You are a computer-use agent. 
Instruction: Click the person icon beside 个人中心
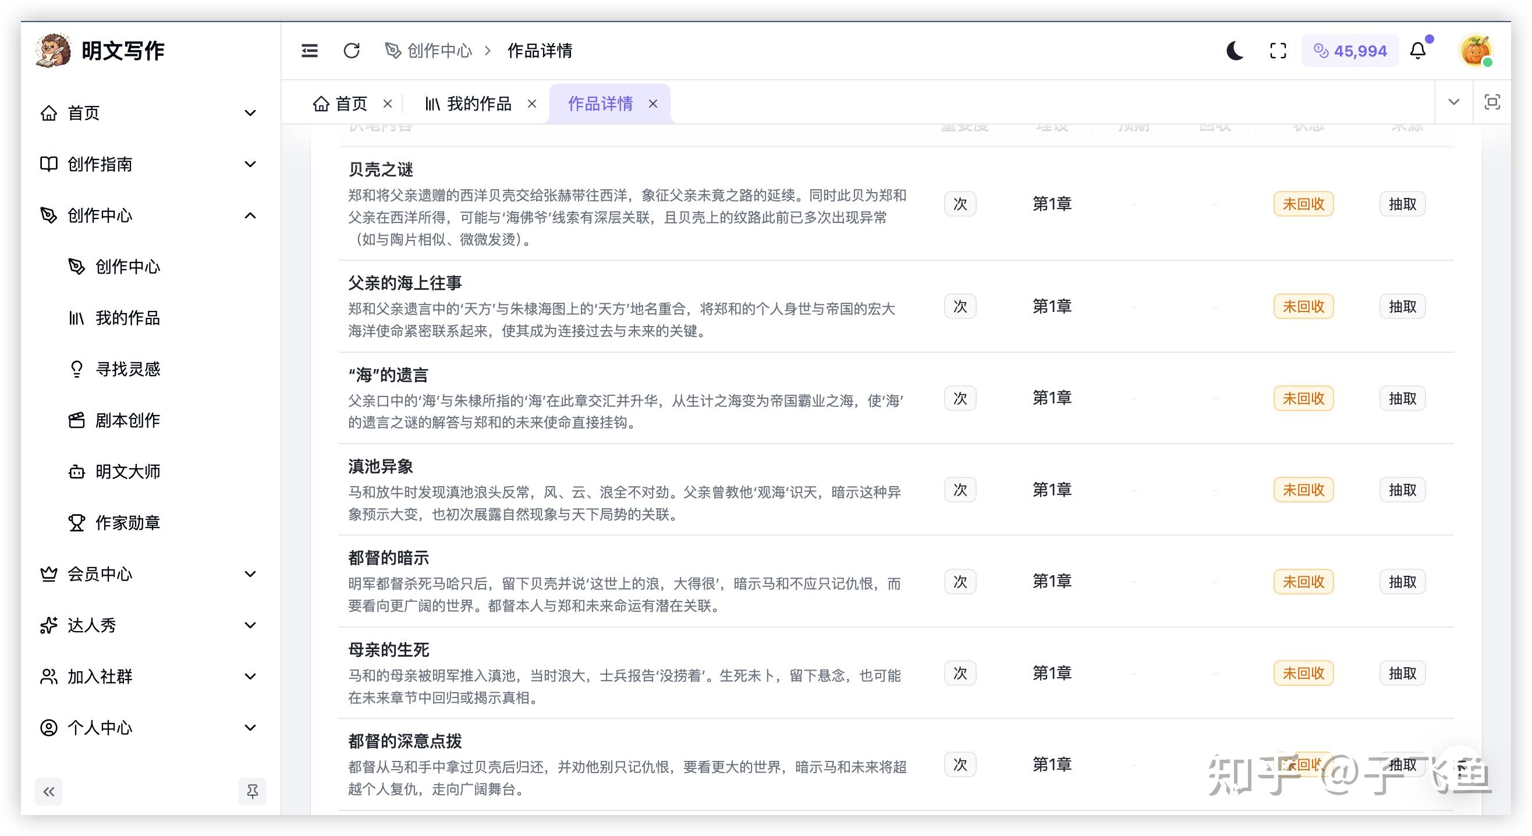49,727
